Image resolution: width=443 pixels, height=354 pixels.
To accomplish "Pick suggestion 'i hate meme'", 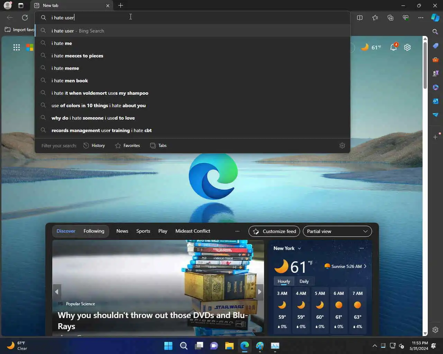I will [x=192, y=68].
